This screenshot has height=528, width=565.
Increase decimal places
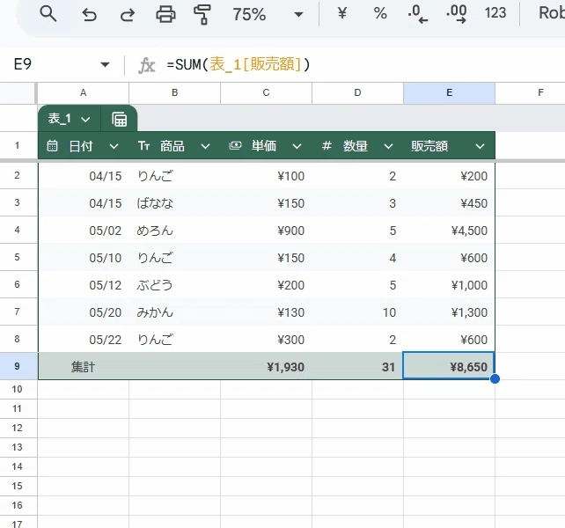pyautogui.click(x=456, y=14)
